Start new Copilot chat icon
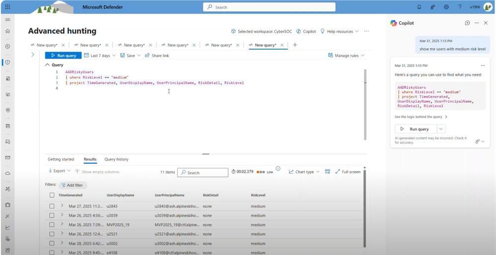Screen dimensions: 496x255 coord(467,23)
